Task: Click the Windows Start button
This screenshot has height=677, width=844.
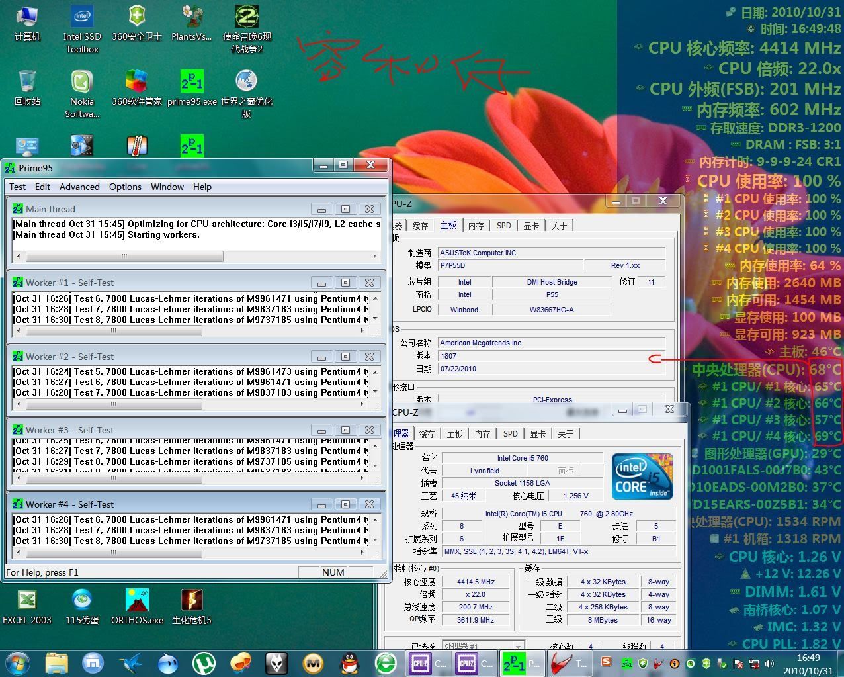Action: pyautogui.click(x=18, y=662)
